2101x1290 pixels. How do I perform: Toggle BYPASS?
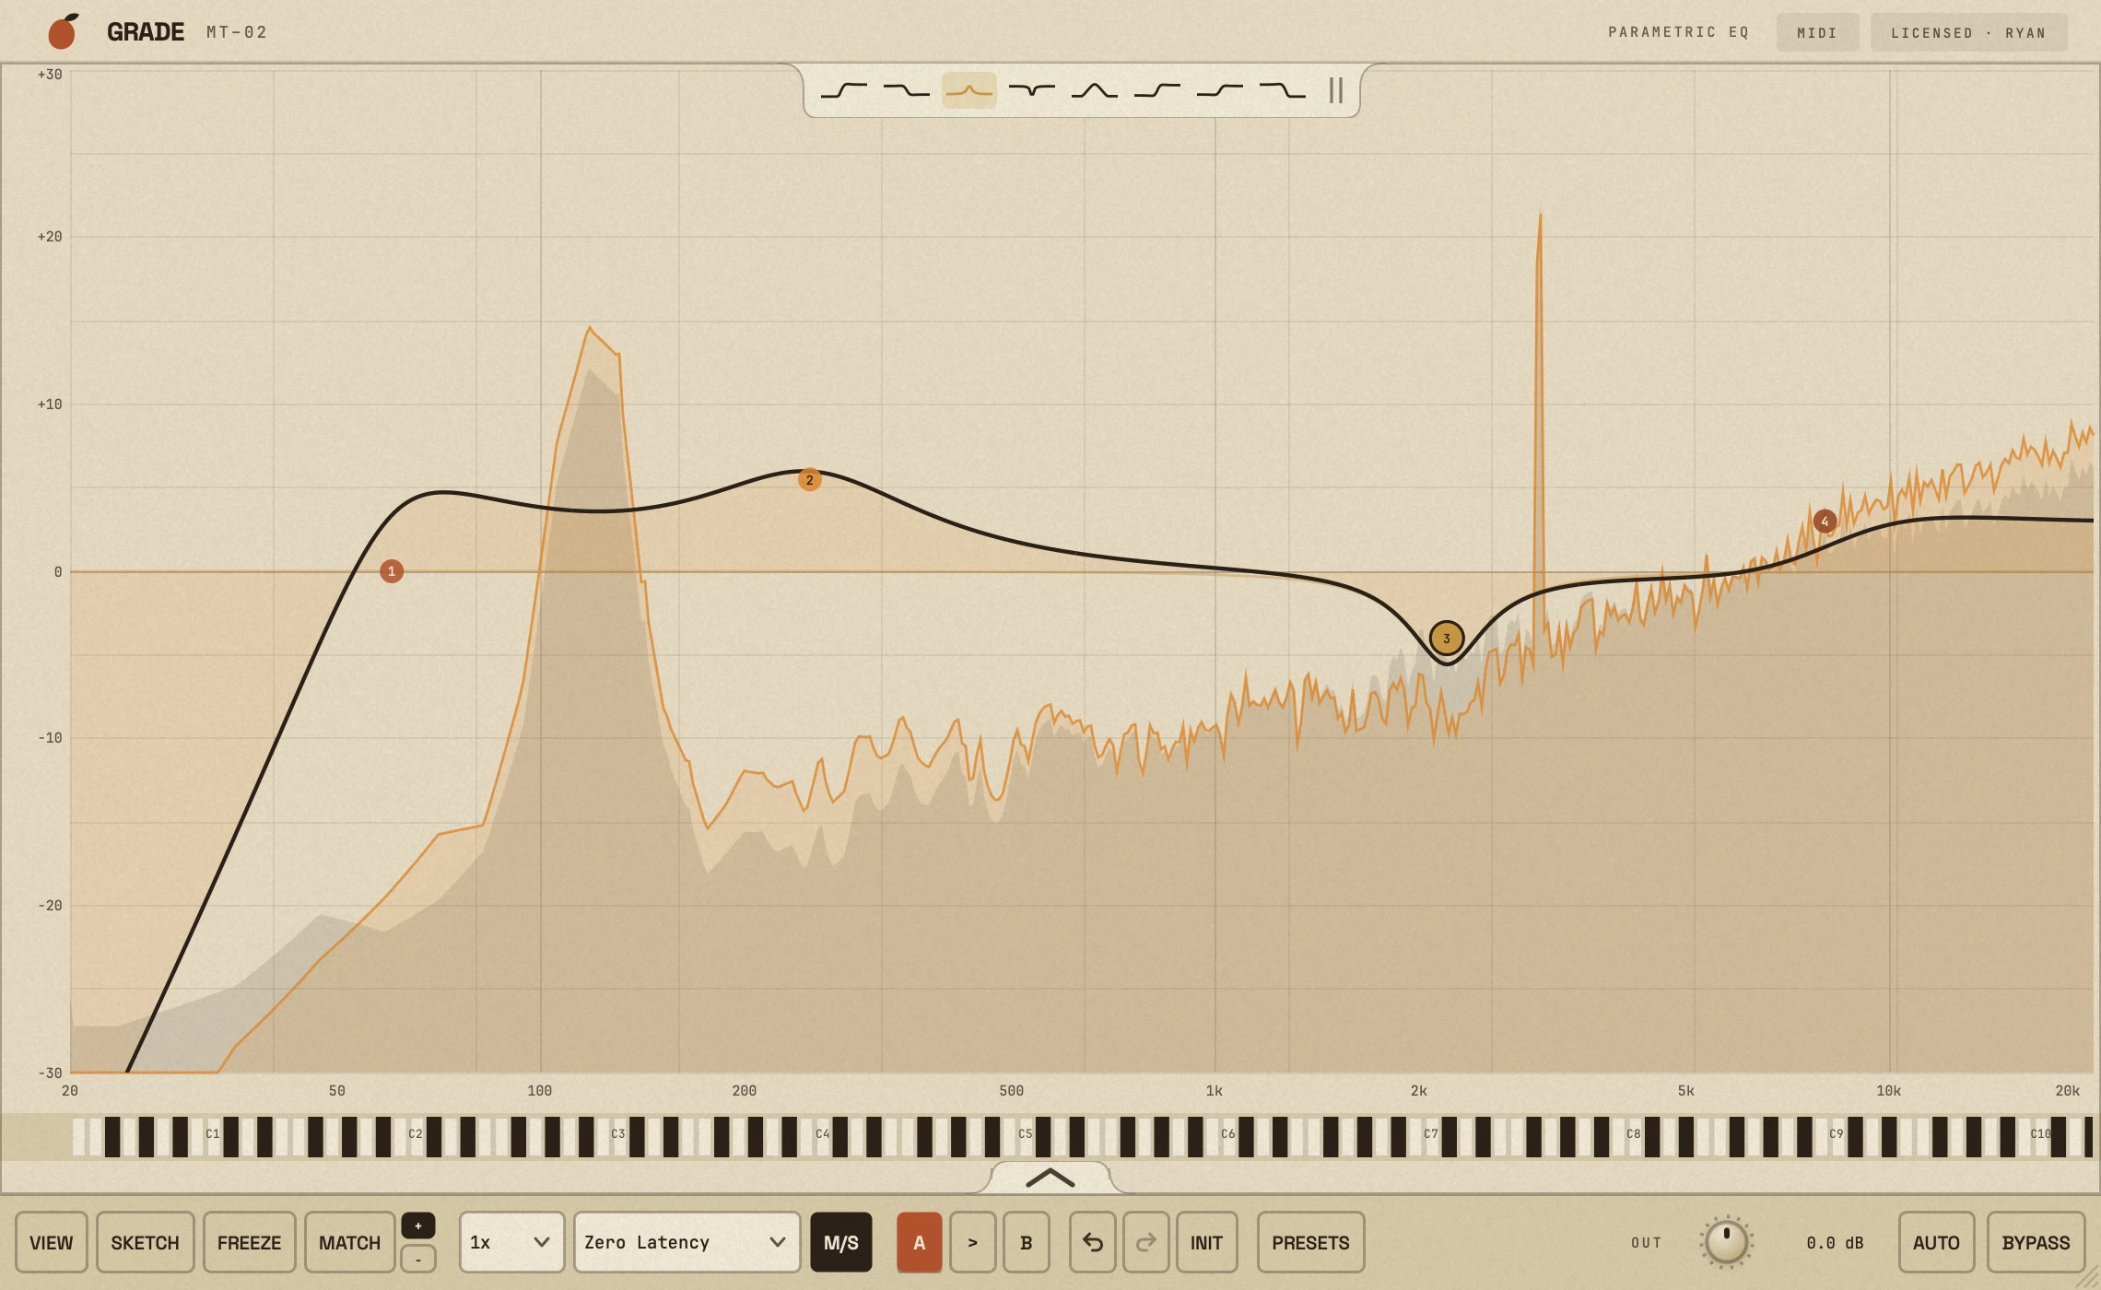(2036, 1242)
